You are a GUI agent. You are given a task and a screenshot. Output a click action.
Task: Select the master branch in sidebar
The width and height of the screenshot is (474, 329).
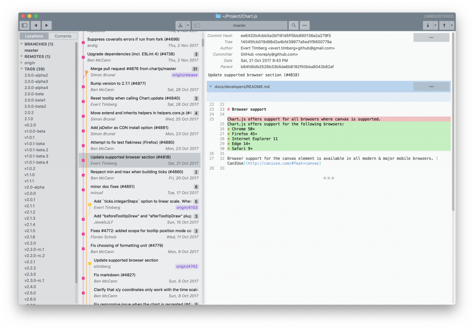pos(31,50)
